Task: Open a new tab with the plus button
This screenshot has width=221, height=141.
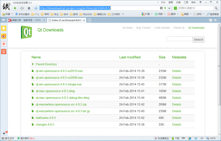Action: pos(90,20)
